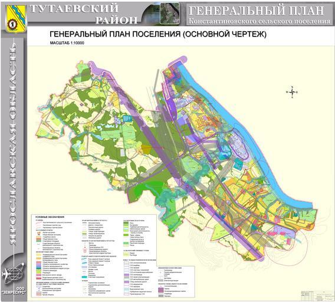The image size is (335, 302).
Task: Click the purple sanitary zone swatch in legend
Action: coord(127,274)
